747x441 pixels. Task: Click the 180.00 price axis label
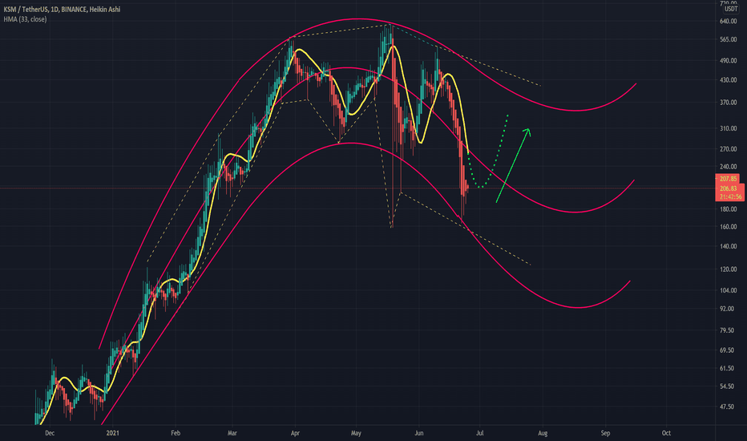(729, 209)
